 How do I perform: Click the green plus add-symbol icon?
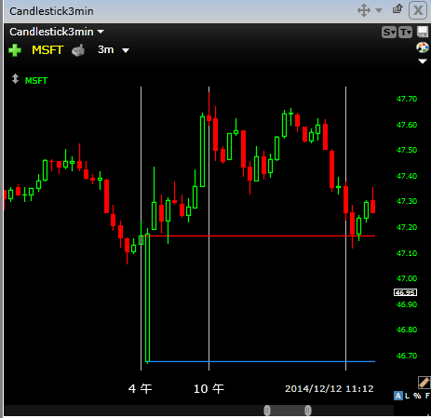coord(15,50)
